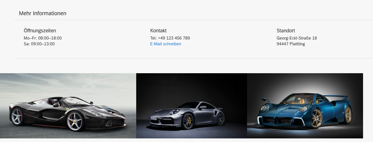This screenshot has width=373, height=142.
Task: Select the Standort heading
Action: click(x=286, y=31)
